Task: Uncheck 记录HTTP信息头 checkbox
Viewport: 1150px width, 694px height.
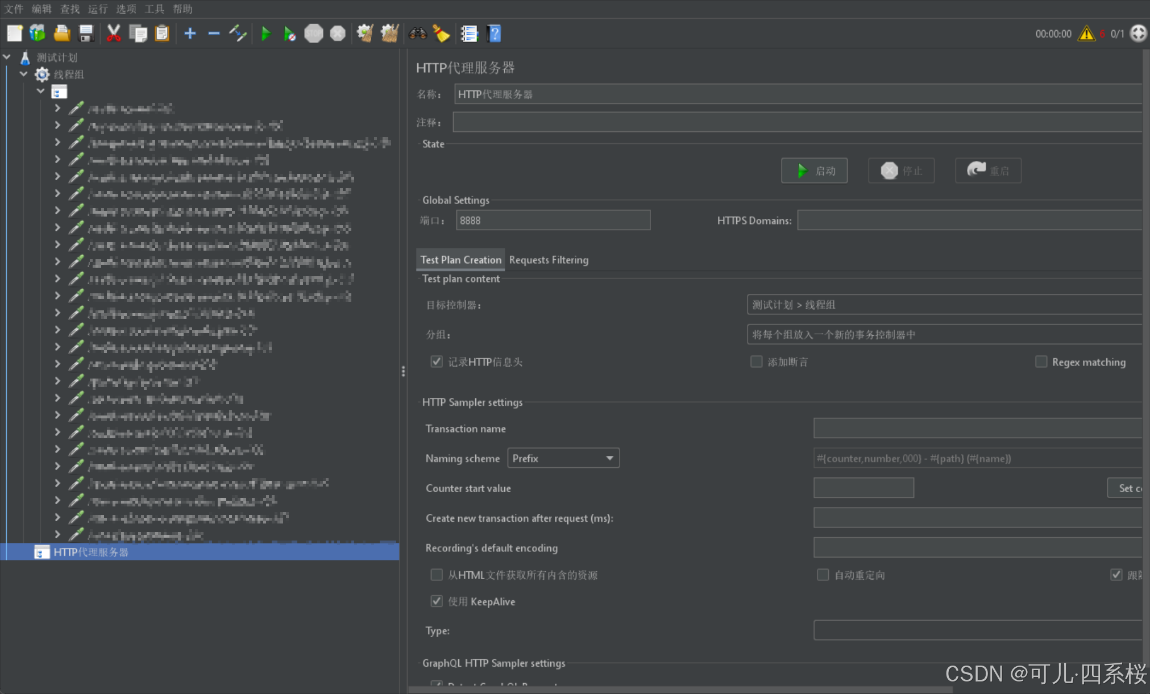Action: [x=437, y=361]
